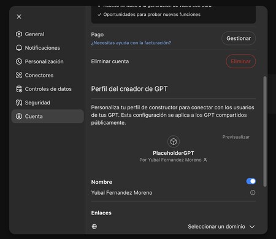276x239 pixels.
Task: Open the ¿Necesitas ayuda con la facturación? link
Action: (131, 43)
